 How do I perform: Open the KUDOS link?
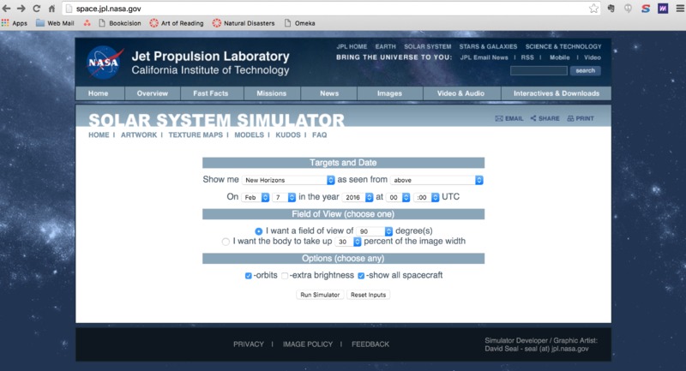click(288, 135)
